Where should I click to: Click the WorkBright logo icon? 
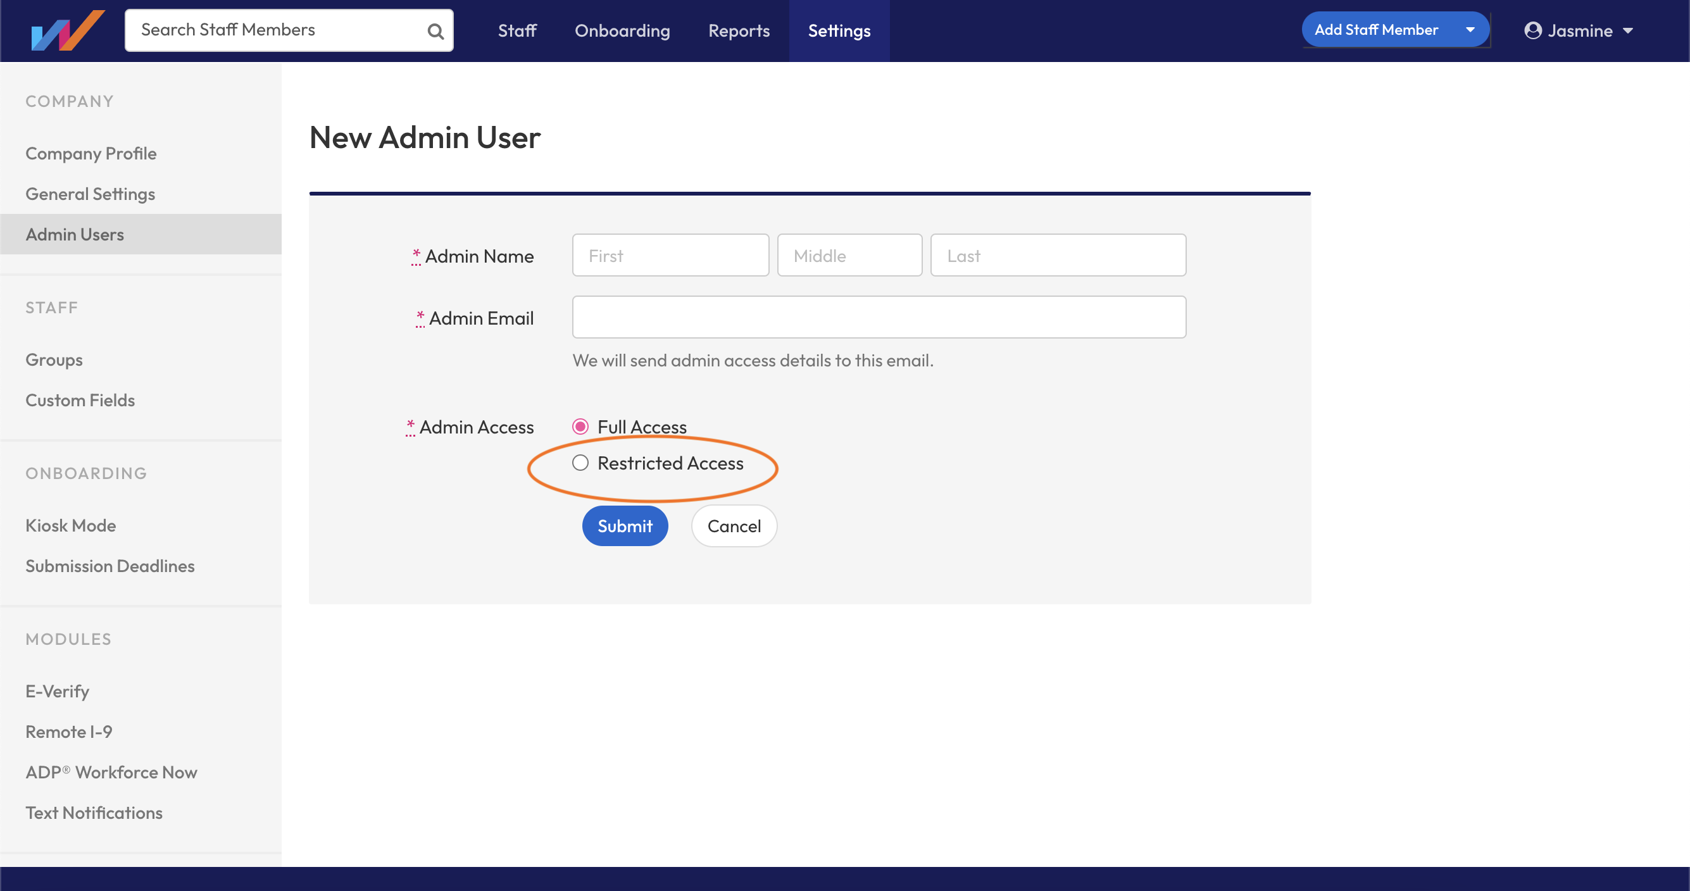tap(68, 30)
